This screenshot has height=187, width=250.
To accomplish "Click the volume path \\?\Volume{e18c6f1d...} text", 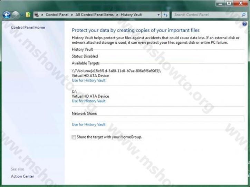I will [x=116, y=71].
